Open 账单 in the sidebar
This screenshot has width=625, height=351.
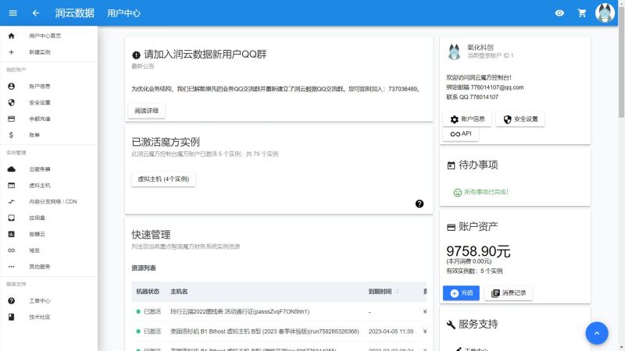(x=48, y=135)
